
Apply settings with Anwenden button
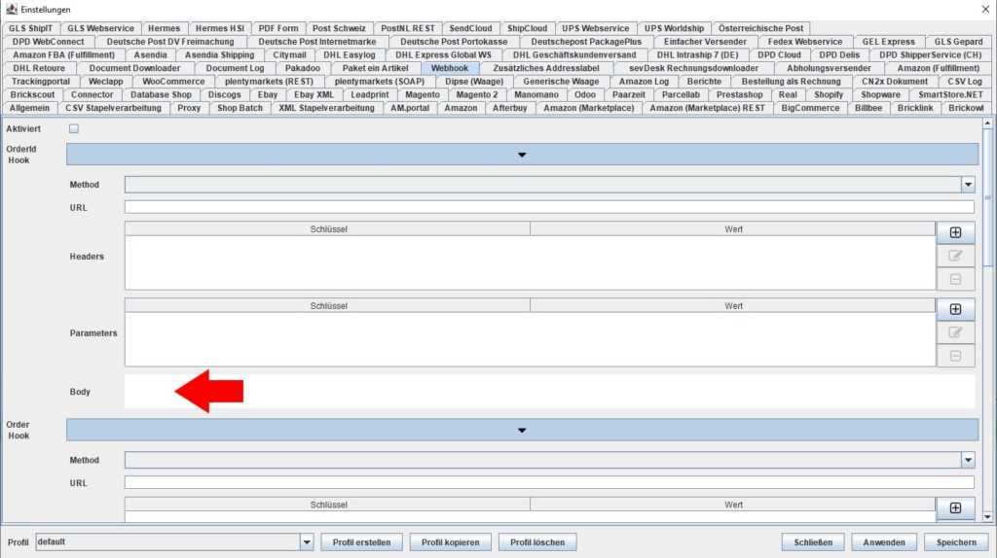[x=884, y=542]
